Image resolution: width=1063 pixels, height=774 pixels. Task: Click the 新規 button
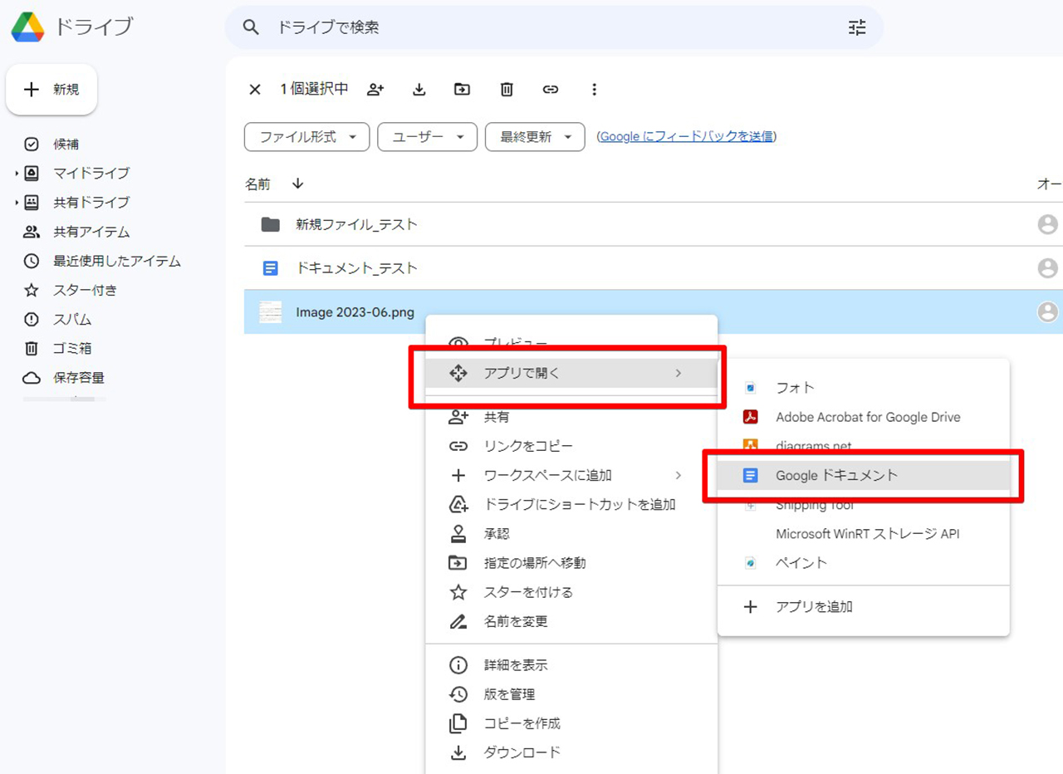click(51, 90)
